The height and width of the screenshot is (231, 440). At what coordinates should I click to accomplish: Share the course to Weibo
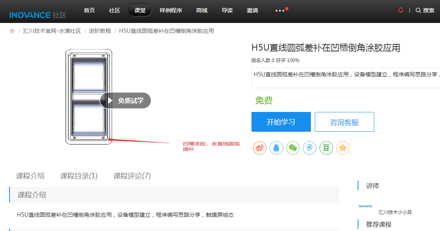click(260, 148)
